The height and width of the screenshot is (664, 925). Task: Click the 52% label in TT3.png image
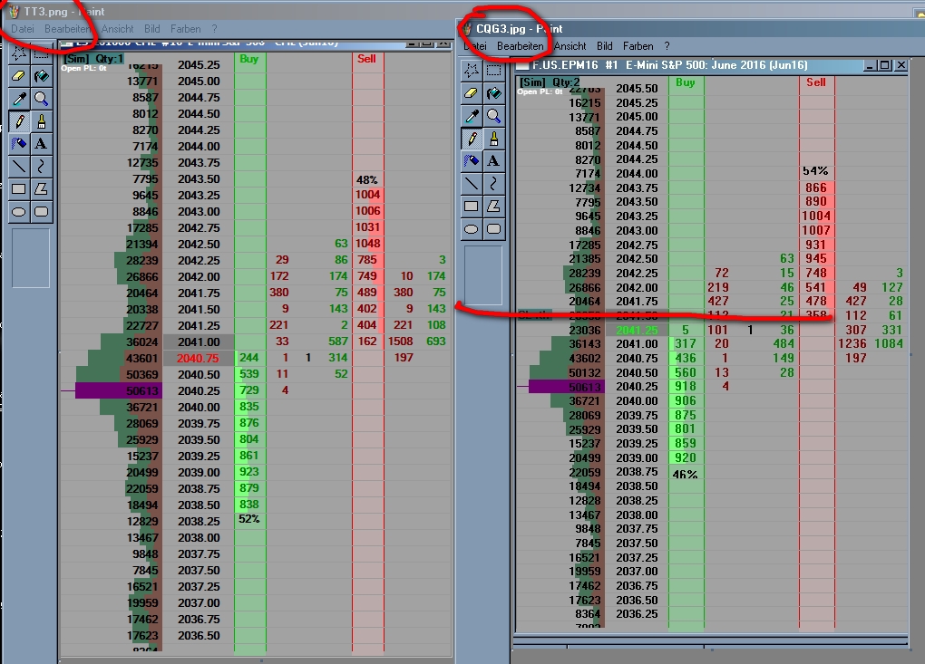(249, 519)
